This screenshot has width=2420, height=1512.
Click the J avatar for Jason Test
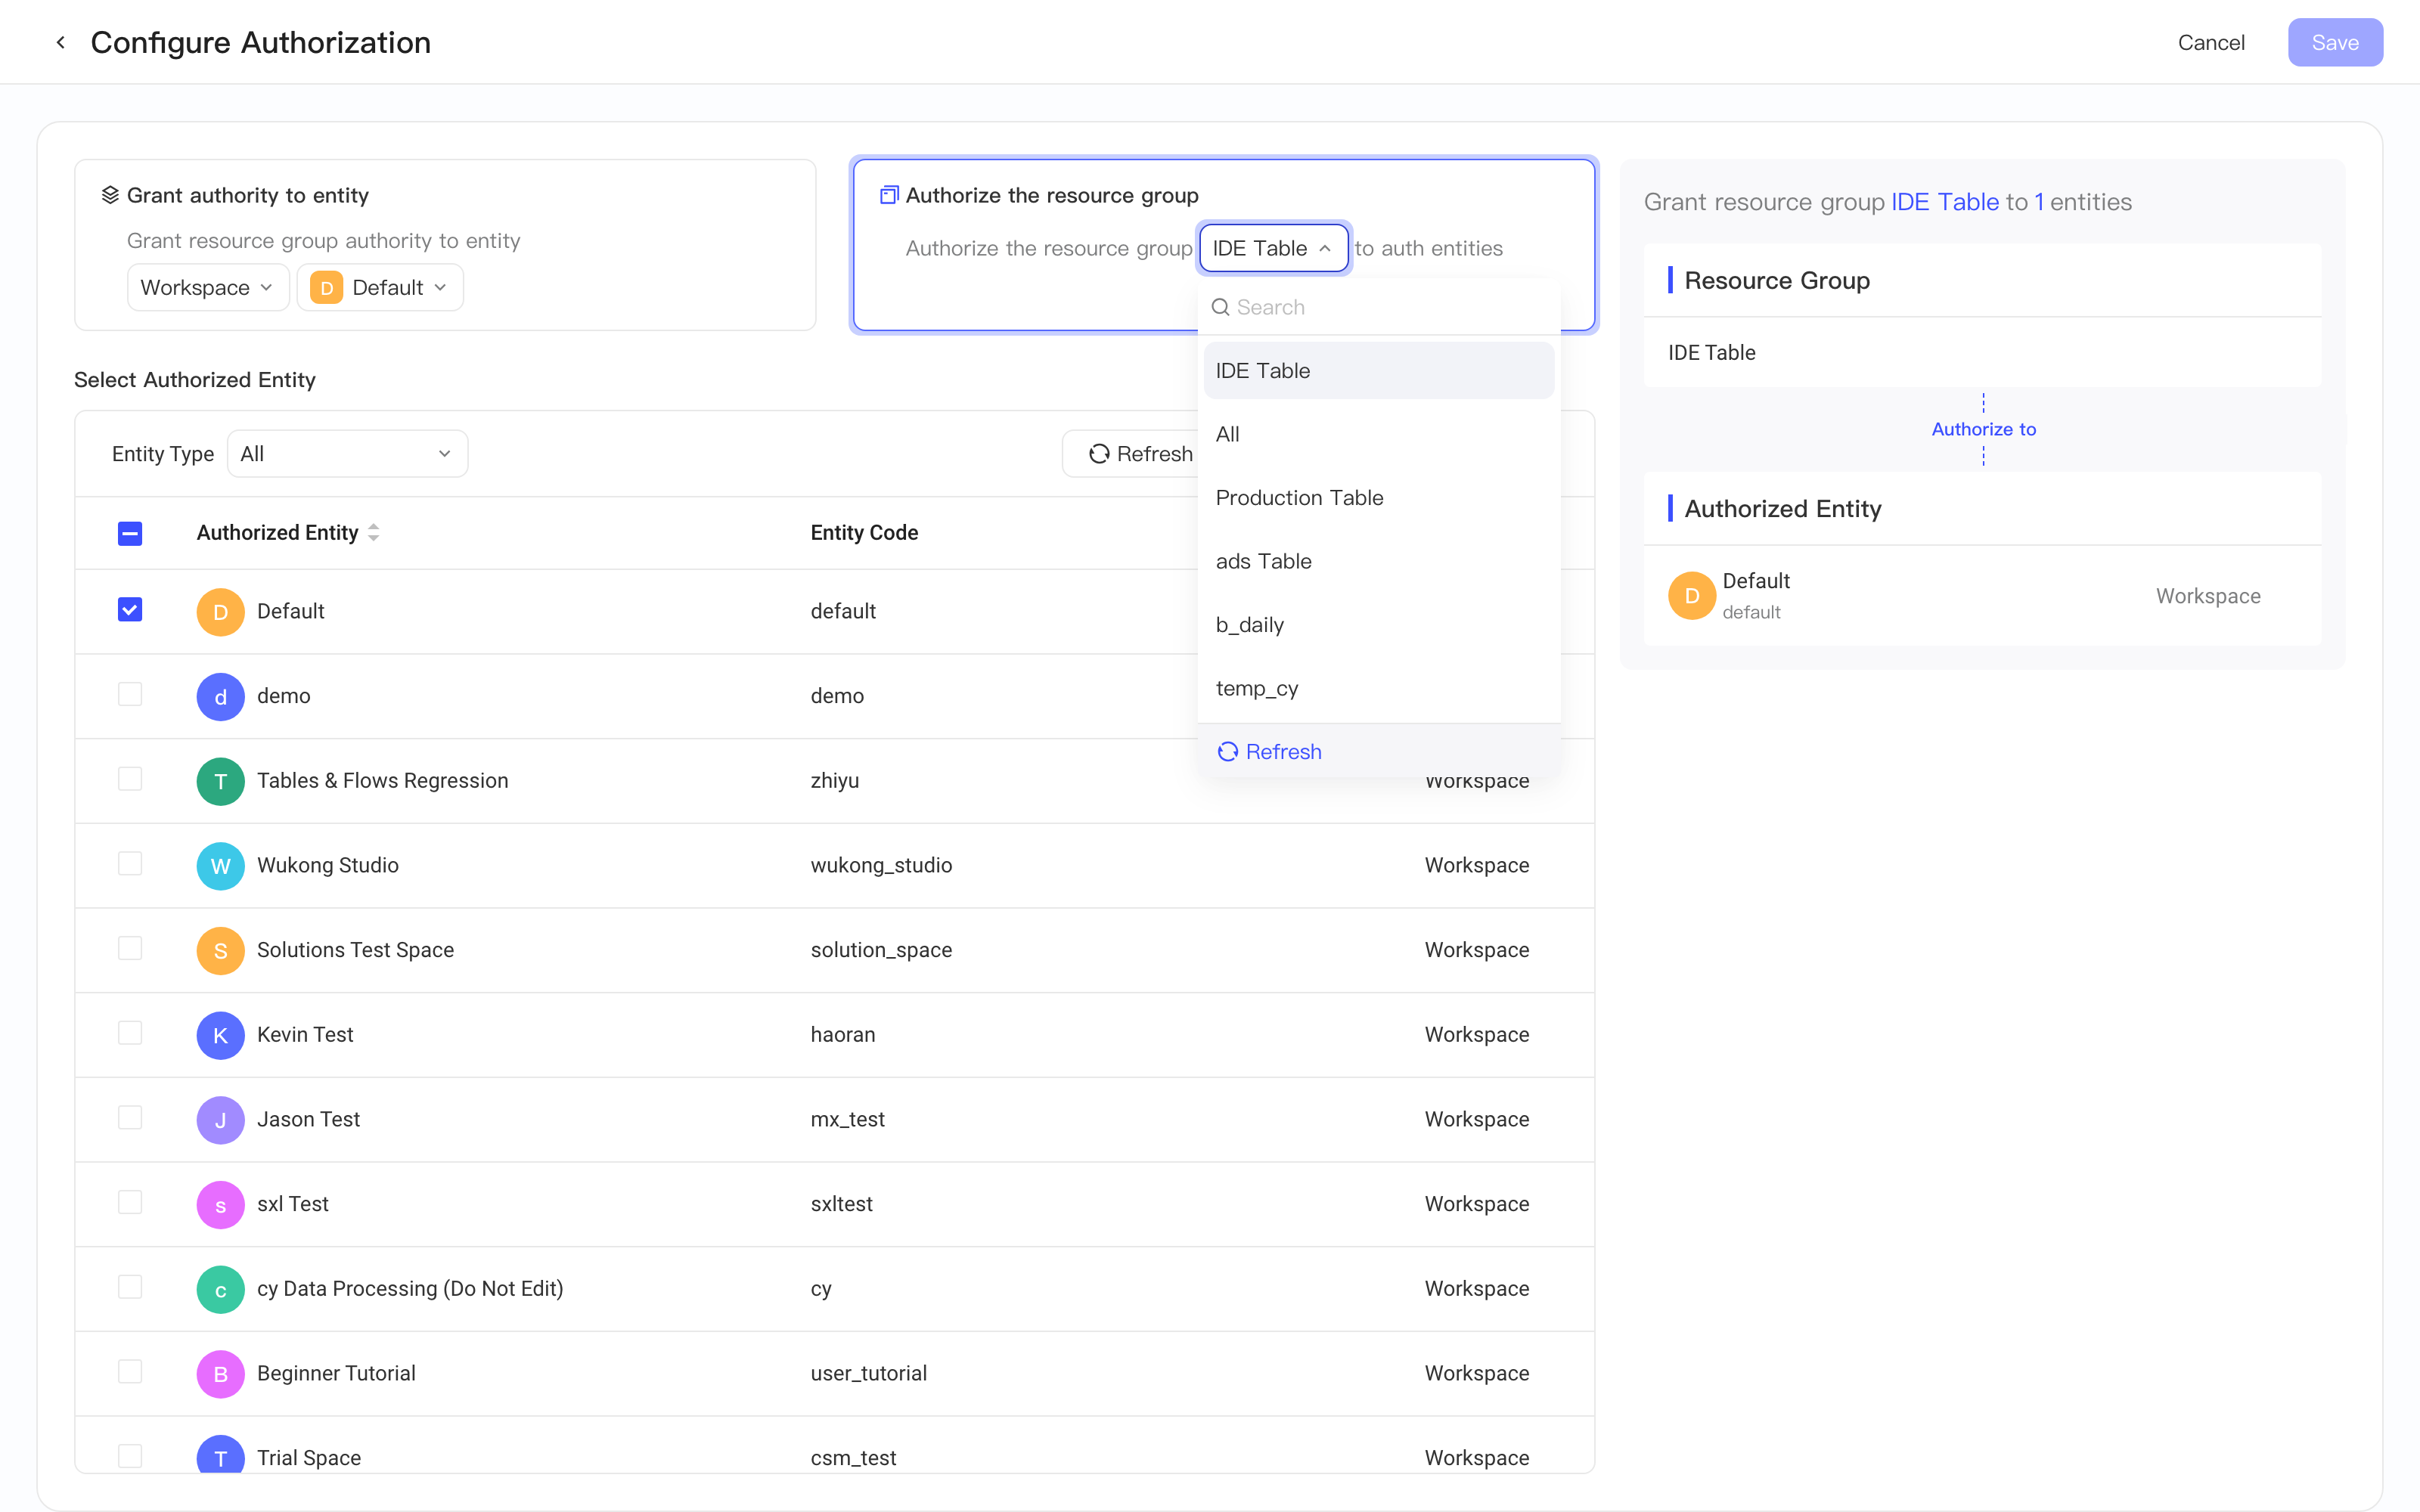pos(220,1120)
